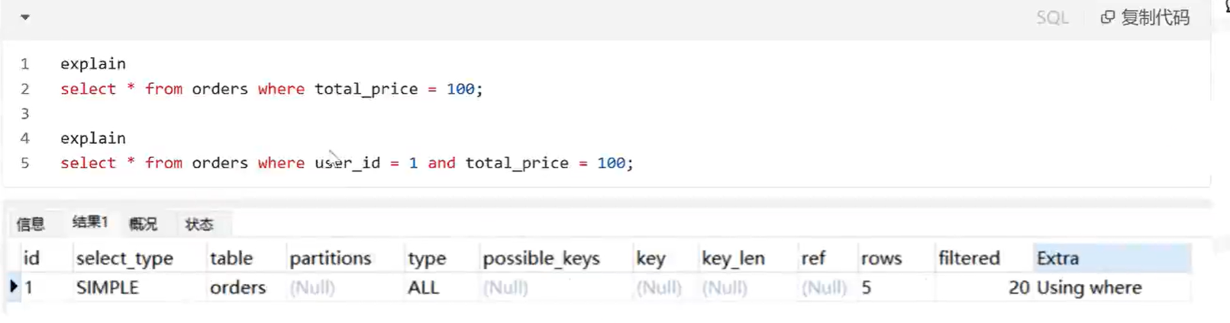Viewport: 1230px width, 323px height.
Task: Switch to the 信息 tab
Action: 31,224
